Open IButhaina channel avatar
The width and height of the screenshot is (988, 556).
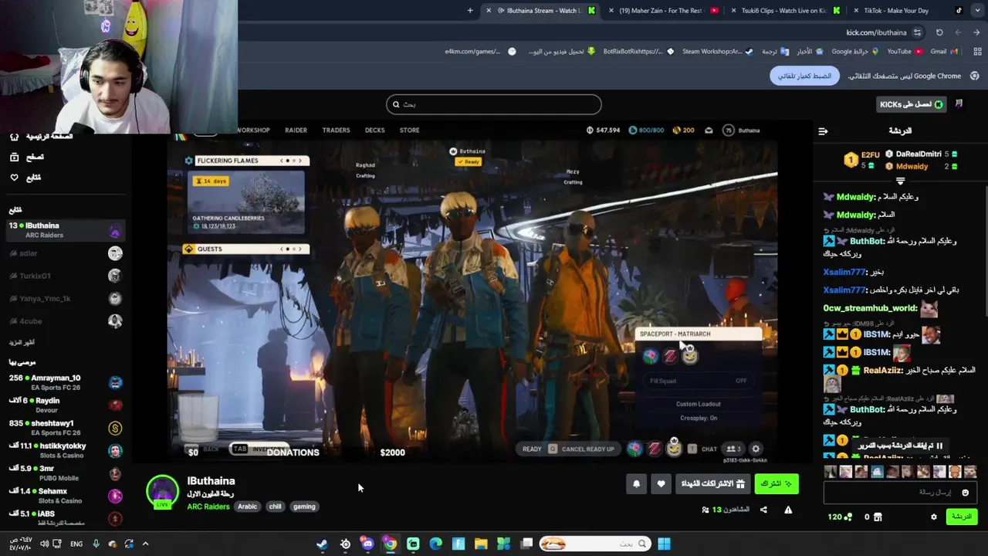pos(163,492)
